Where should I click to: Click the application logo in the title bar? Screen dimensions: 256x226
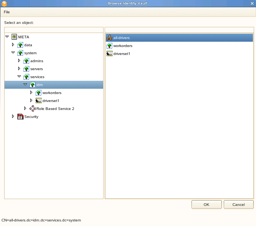pyautogui.click(x=4, y=3)
